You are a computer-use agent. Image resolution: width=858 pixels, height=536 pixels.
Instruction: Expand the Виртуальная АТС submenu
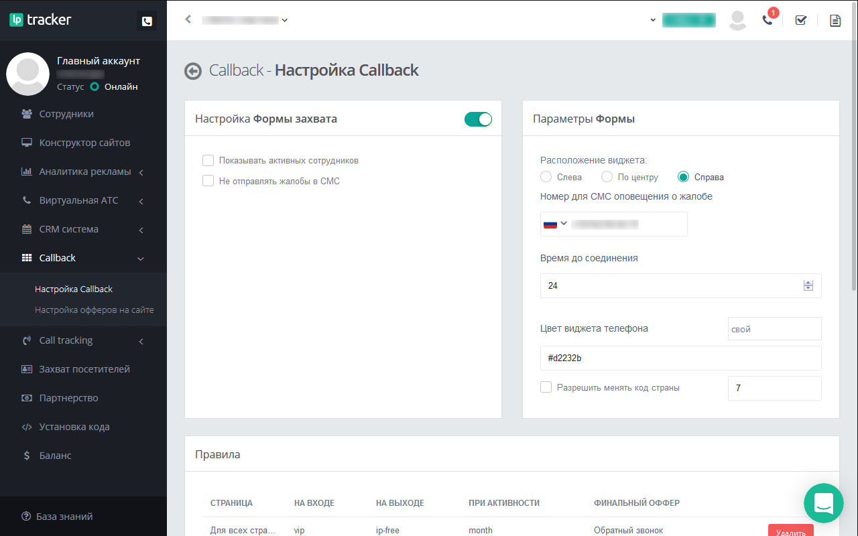click(x=78, y=200)
